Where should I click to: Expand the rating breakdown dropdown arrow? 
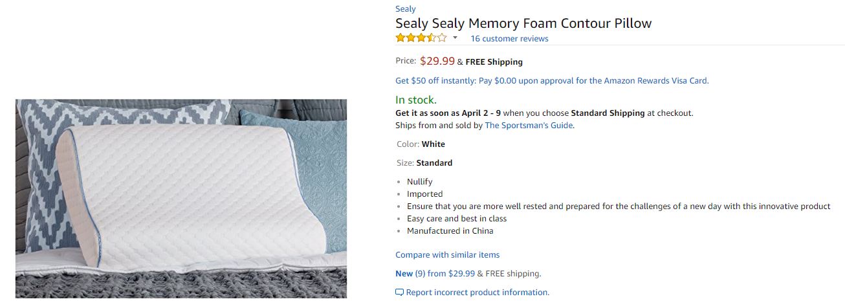(455, 38)
